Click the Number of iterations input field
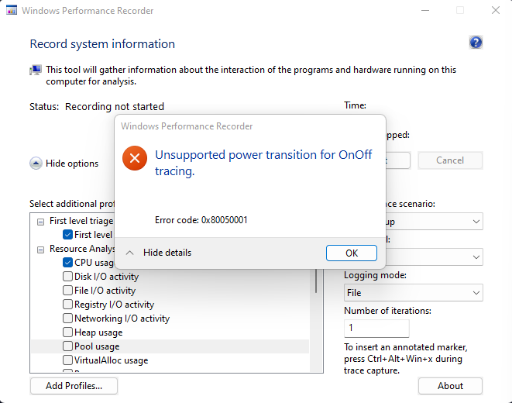512x403 pixels. (x=376, y=328)
